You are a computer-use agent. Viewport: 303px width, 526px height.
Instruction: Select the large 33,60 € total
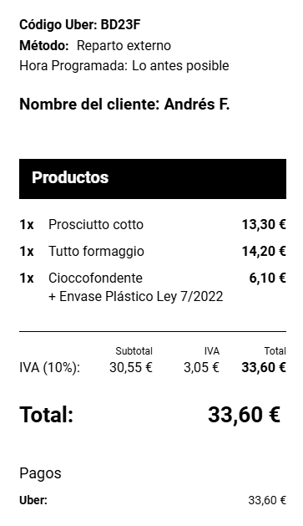click(x=244, y=415)
